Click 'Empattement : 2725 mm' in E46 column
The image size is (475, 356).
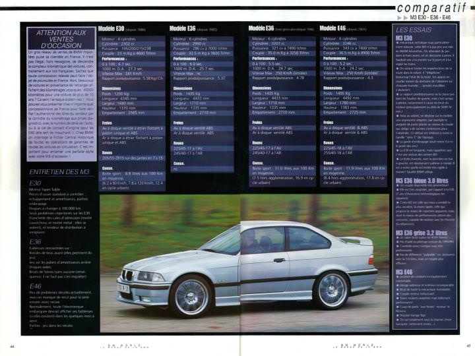[345, 112]
